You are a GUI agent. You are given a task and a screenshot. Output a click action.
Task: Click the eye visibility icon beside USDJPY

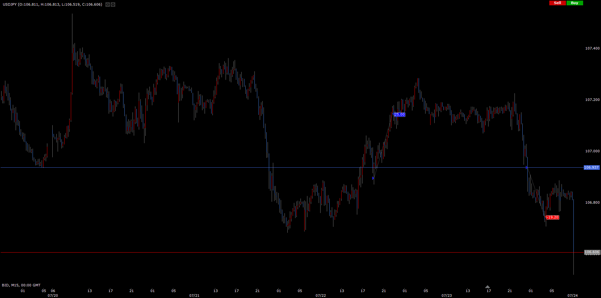[x=107, y=5]
